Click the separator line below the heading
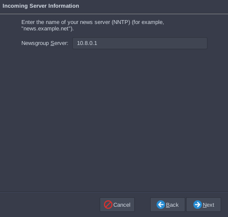The height and width of the screenshot is (217, 228). (x=114, y=14)
